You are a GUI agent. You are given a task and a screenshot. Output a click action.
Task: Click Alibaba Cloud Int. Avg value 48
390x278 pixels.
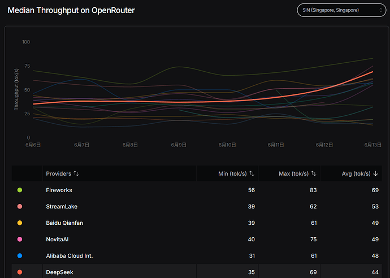[375, 255]
